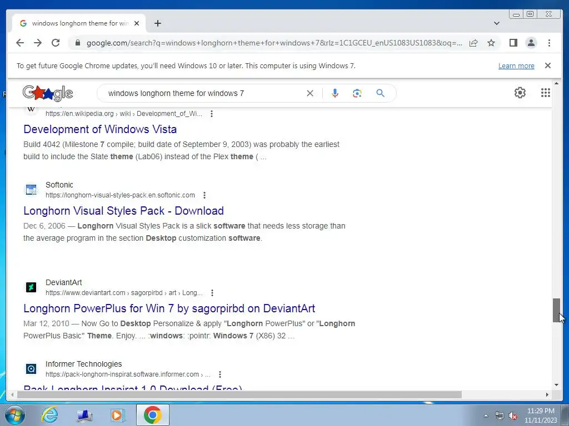569x426 pixels.
Task: Open a new tab with plus button
Action: (157, 23)
